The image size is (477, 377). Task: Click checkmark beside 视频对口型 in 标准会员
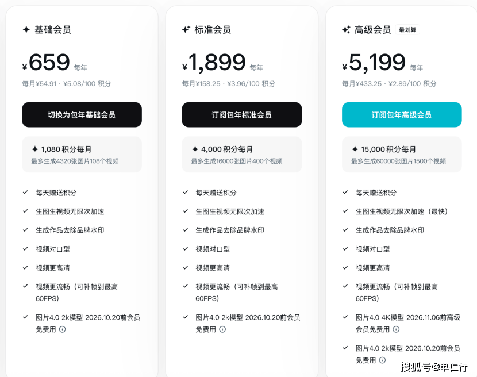pos(185,249)
